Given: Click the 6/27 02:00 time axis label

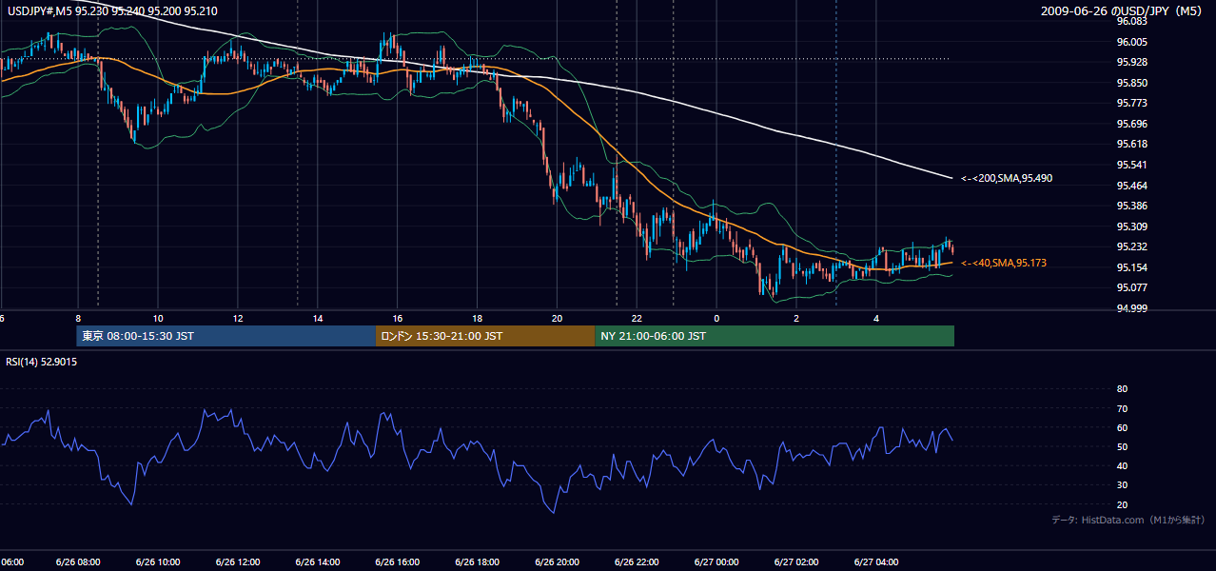Looking at the screenshot, I should pyautogui.click(x=796, y=561).
